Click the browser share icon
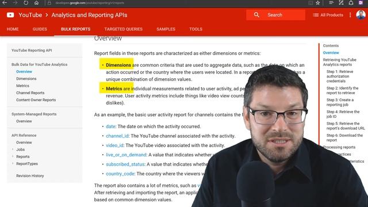This screenshot has height=207, width=368. click(351, 3)
